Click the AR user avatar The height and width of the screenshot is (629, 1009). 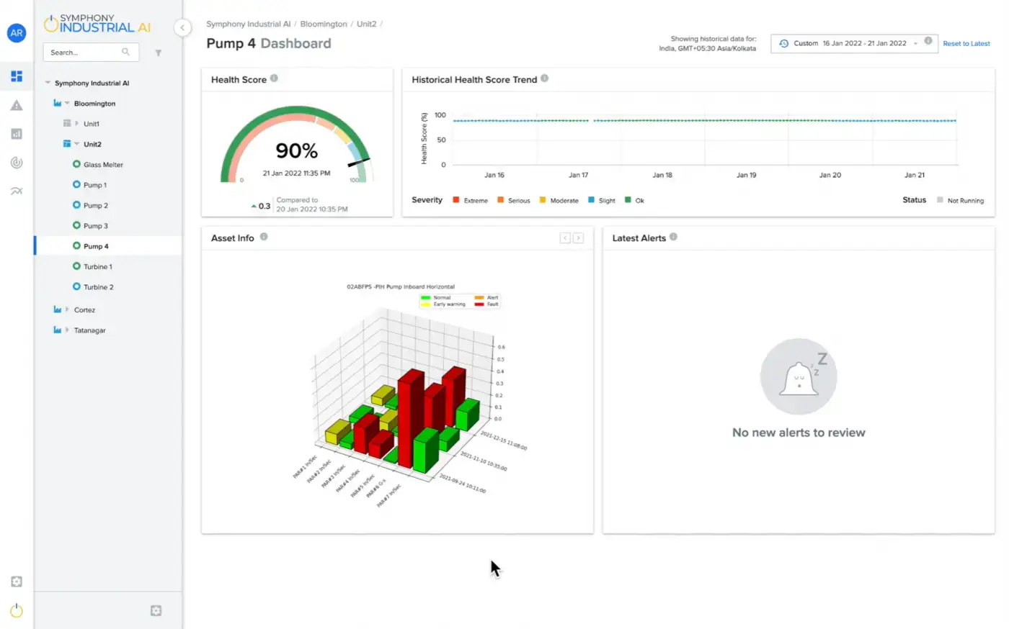click(x=17, y=33)
